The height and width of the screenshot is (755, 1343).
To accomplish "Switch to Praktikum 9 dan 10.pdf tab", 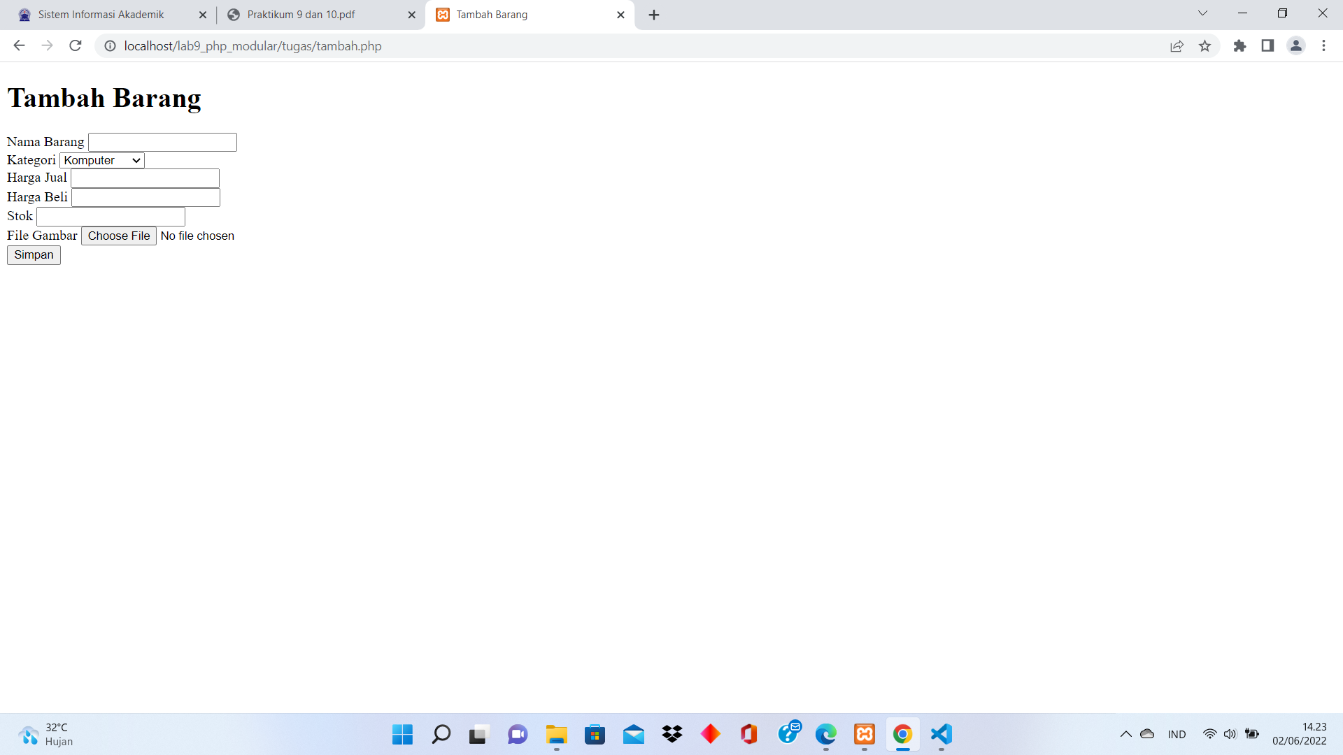I will tap(321, 15).
